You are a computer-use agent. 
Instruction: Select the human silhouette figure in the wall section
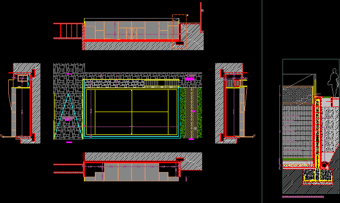tap(333, 83)
